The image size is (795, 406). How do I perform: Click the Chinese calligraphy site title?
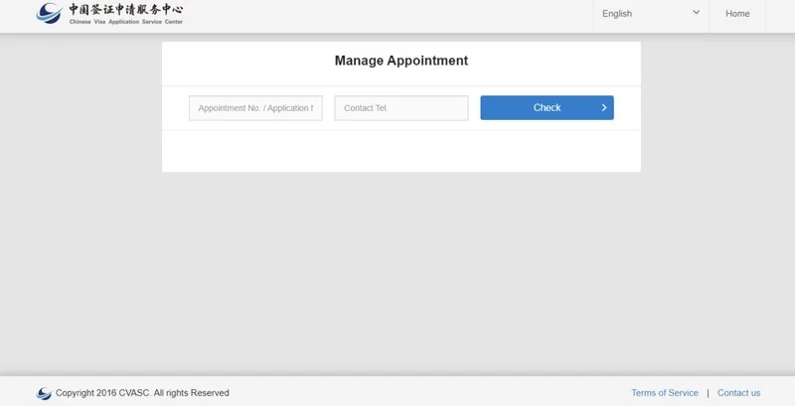tap(125, 10)
